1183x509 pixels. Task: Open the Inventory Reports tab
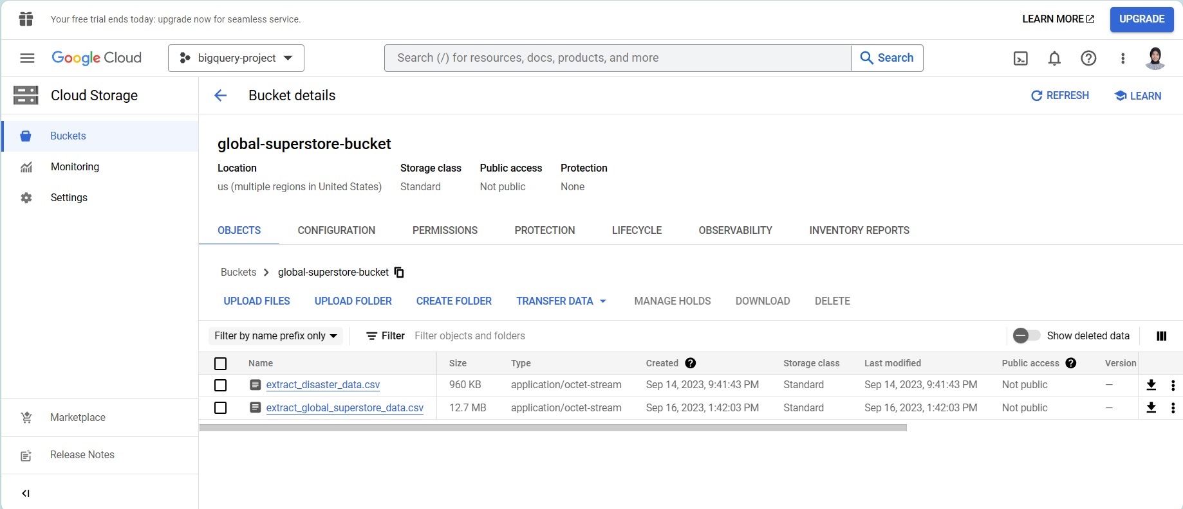tap(859, 230)
